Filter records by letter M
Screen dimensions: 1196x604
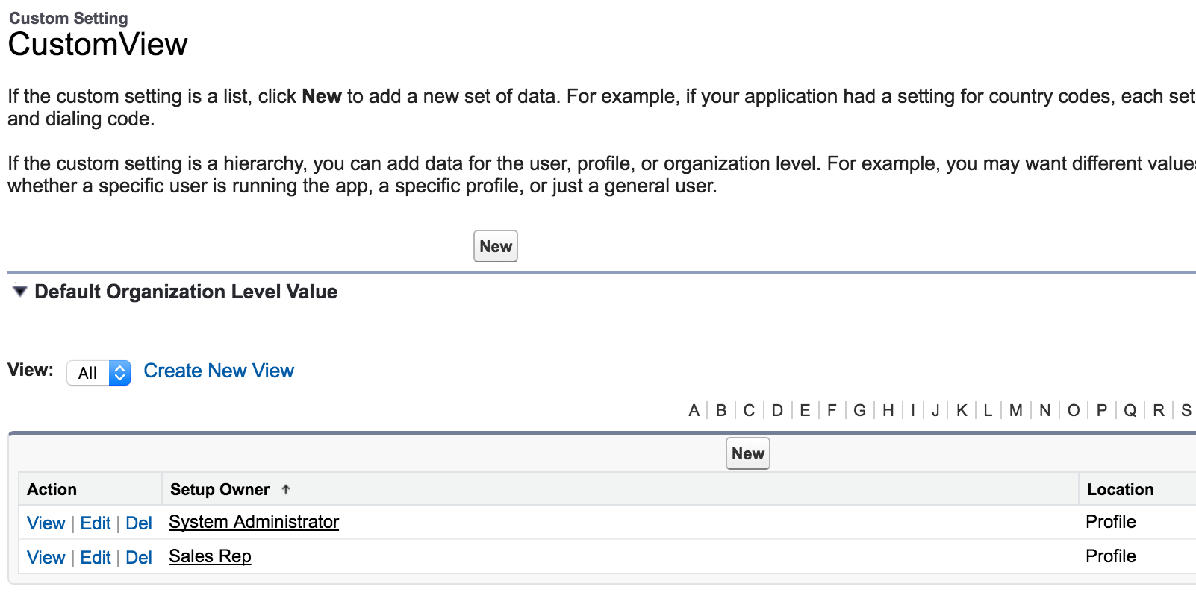coord(1016,411)
